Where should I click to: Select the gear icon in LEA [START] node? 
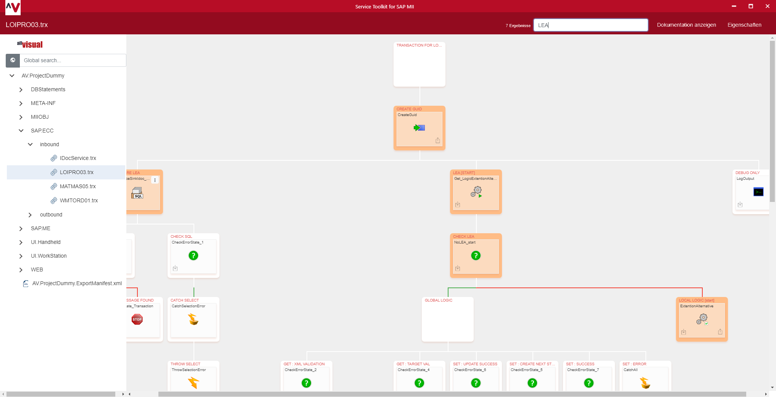click(x=476, y=192)
